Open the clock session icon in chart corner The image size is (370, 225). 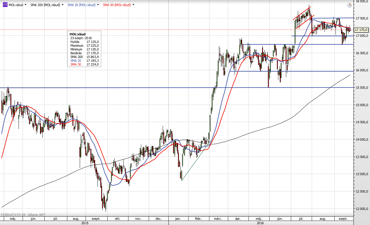coord(349,5)
